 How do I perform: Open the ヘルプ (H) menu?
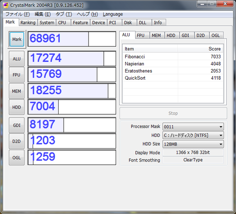tap(87, 14)
